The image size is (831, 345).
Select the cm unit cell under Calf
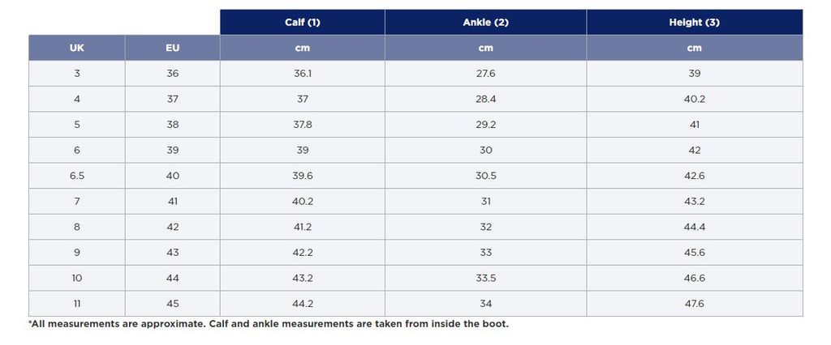tap(303, 48)
